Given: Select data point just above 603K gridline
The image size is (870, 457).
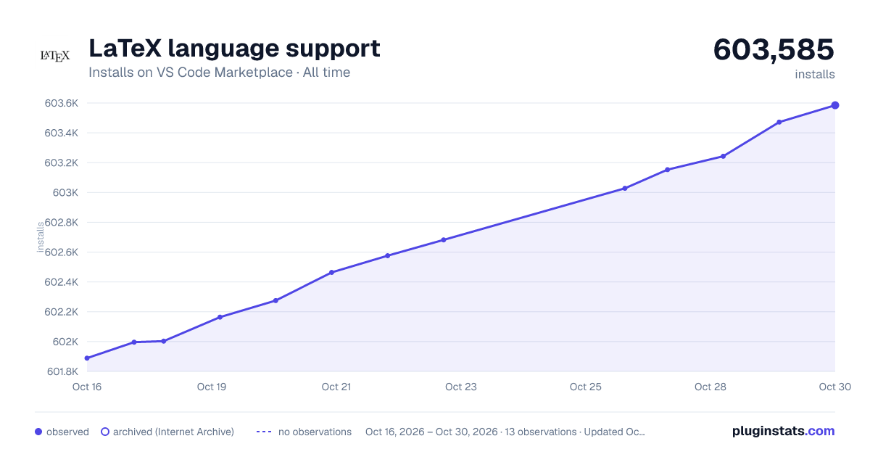Looking at the screenshot, I should tap(625, 189).
